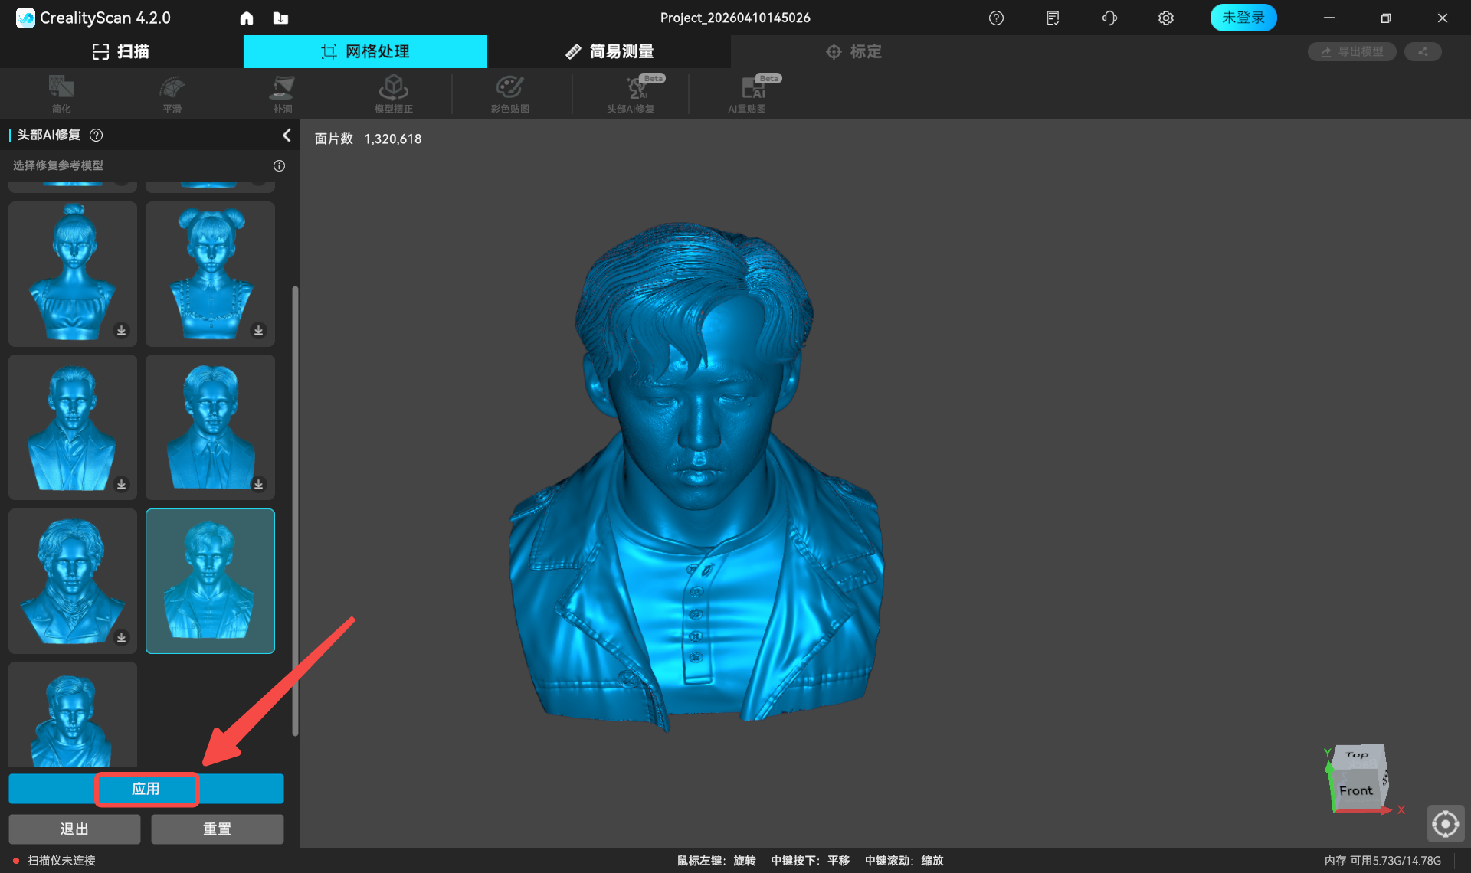Download the double-bun girl reference model
1471x873 pixels.
[258, 330]
